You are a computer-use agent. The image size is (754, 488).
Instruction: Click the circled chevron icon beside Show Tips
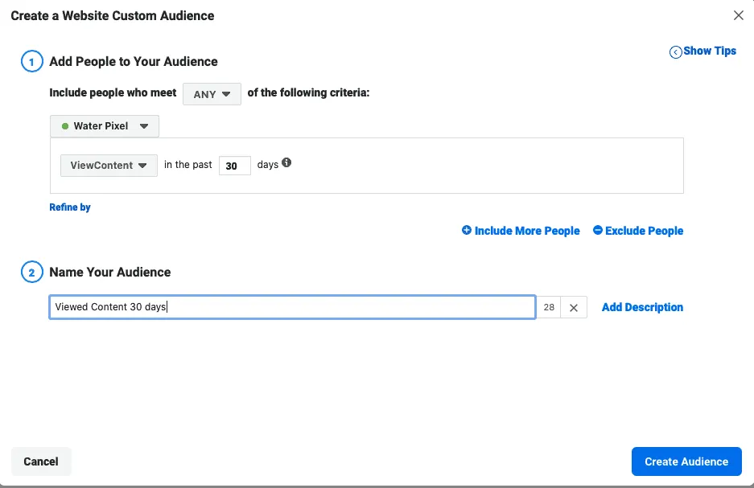(x=675, y=52)
